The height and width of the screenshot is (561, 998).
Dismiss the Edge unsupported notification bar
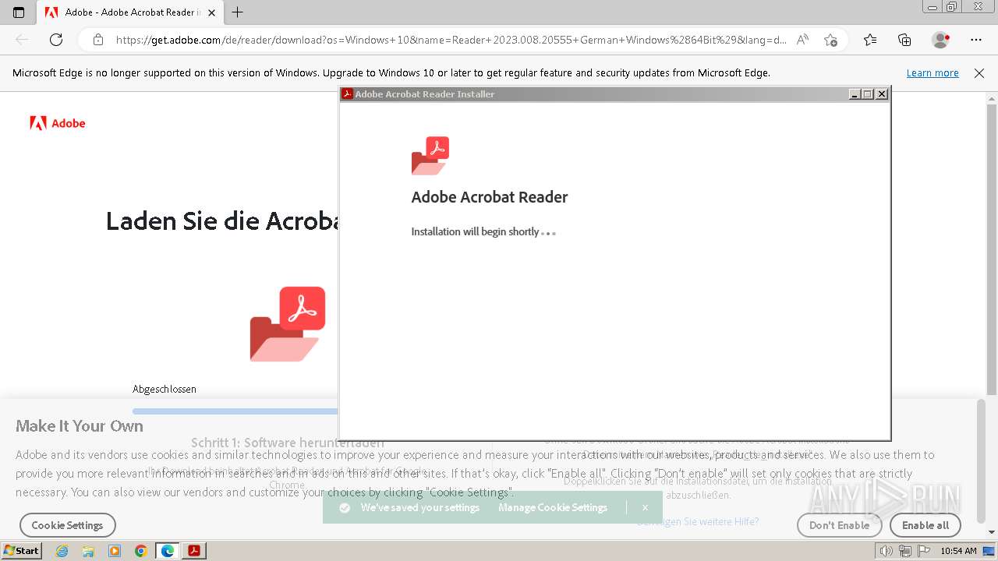[979, 73]
